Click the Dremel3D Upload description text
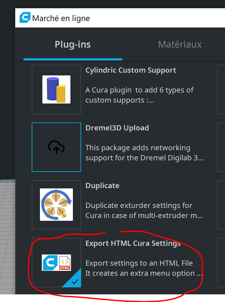 [144, 153]
